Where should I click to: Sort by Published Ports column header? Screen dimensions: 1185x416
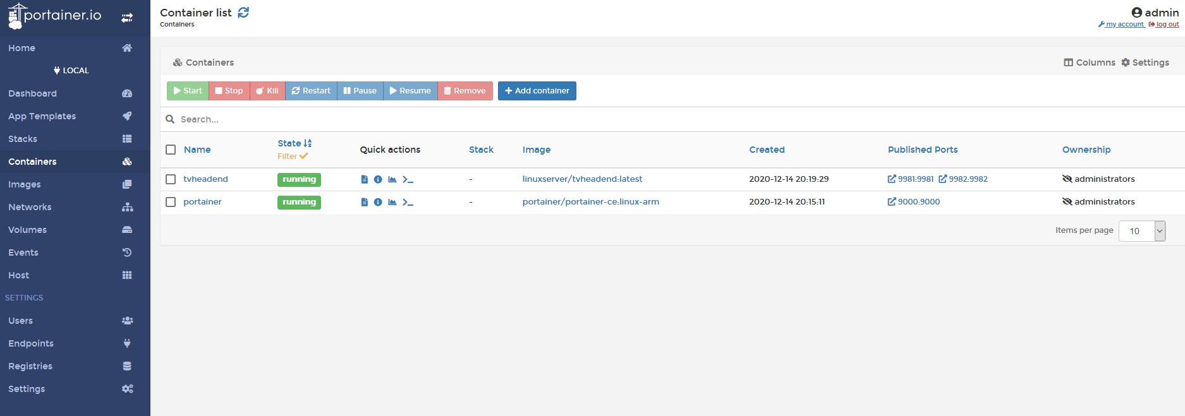click(x=923, y=150)
